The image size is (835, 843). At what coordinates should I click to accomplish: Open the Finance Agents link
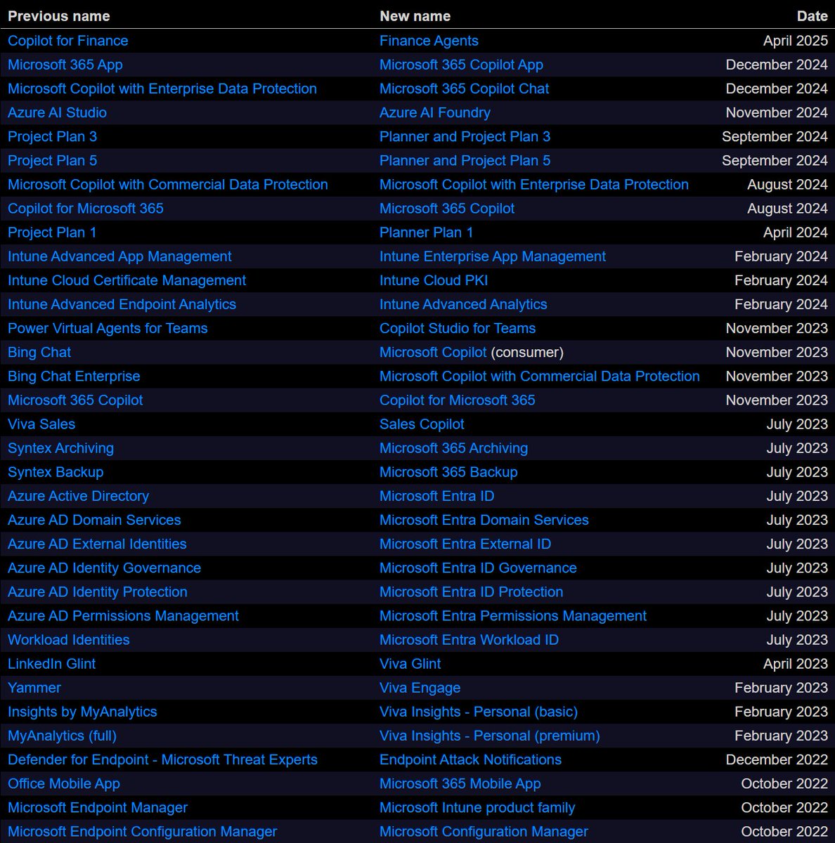(x=429, y=41)
